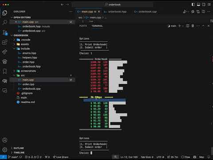Click Ln 12, Col 100 cursor position
This screenshot has width=213, height=160.
[129, 157]
